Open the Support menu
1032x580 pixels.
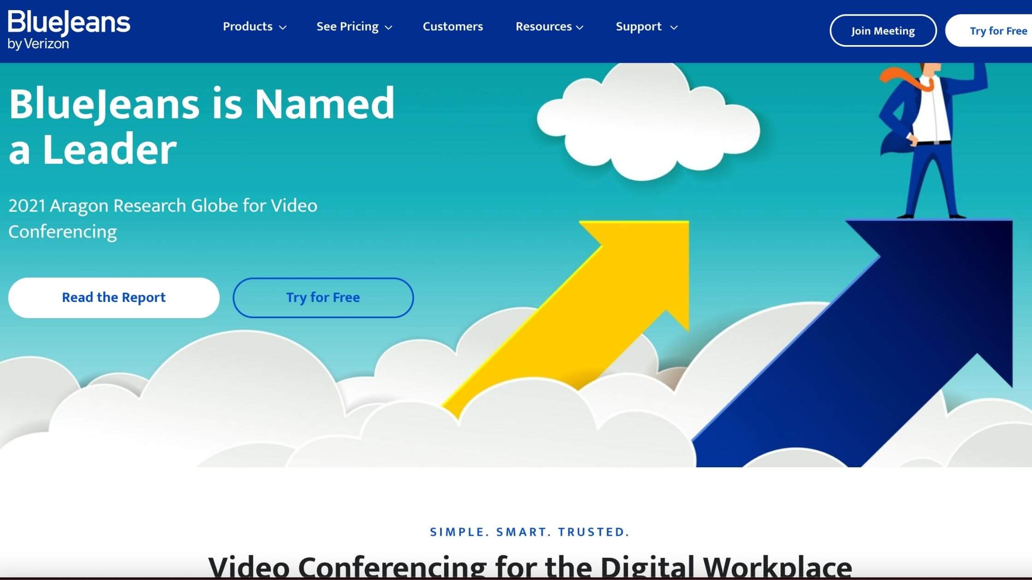pos(639,27)
